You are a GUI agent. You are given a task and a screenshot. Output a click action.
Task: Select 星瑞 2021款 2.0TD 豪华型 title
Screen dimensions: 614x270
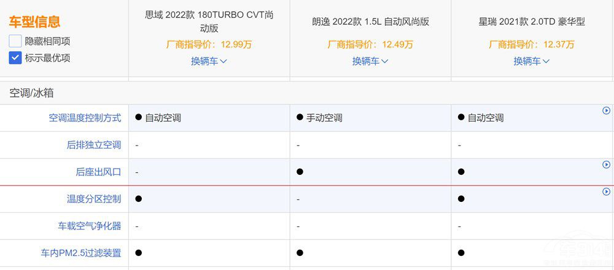click(532, 21)
